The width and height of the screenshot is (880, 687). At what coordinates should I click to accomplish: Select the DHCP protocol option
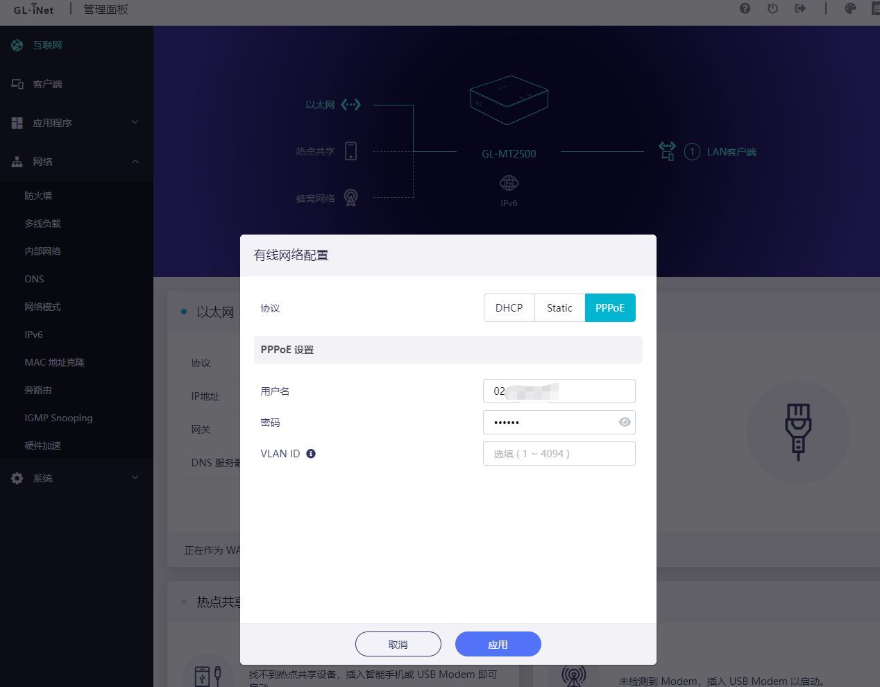point(509,308)
